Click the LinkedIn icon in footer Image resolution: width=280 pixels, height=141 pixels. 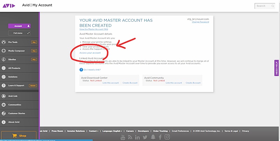(x=137, y=137)
